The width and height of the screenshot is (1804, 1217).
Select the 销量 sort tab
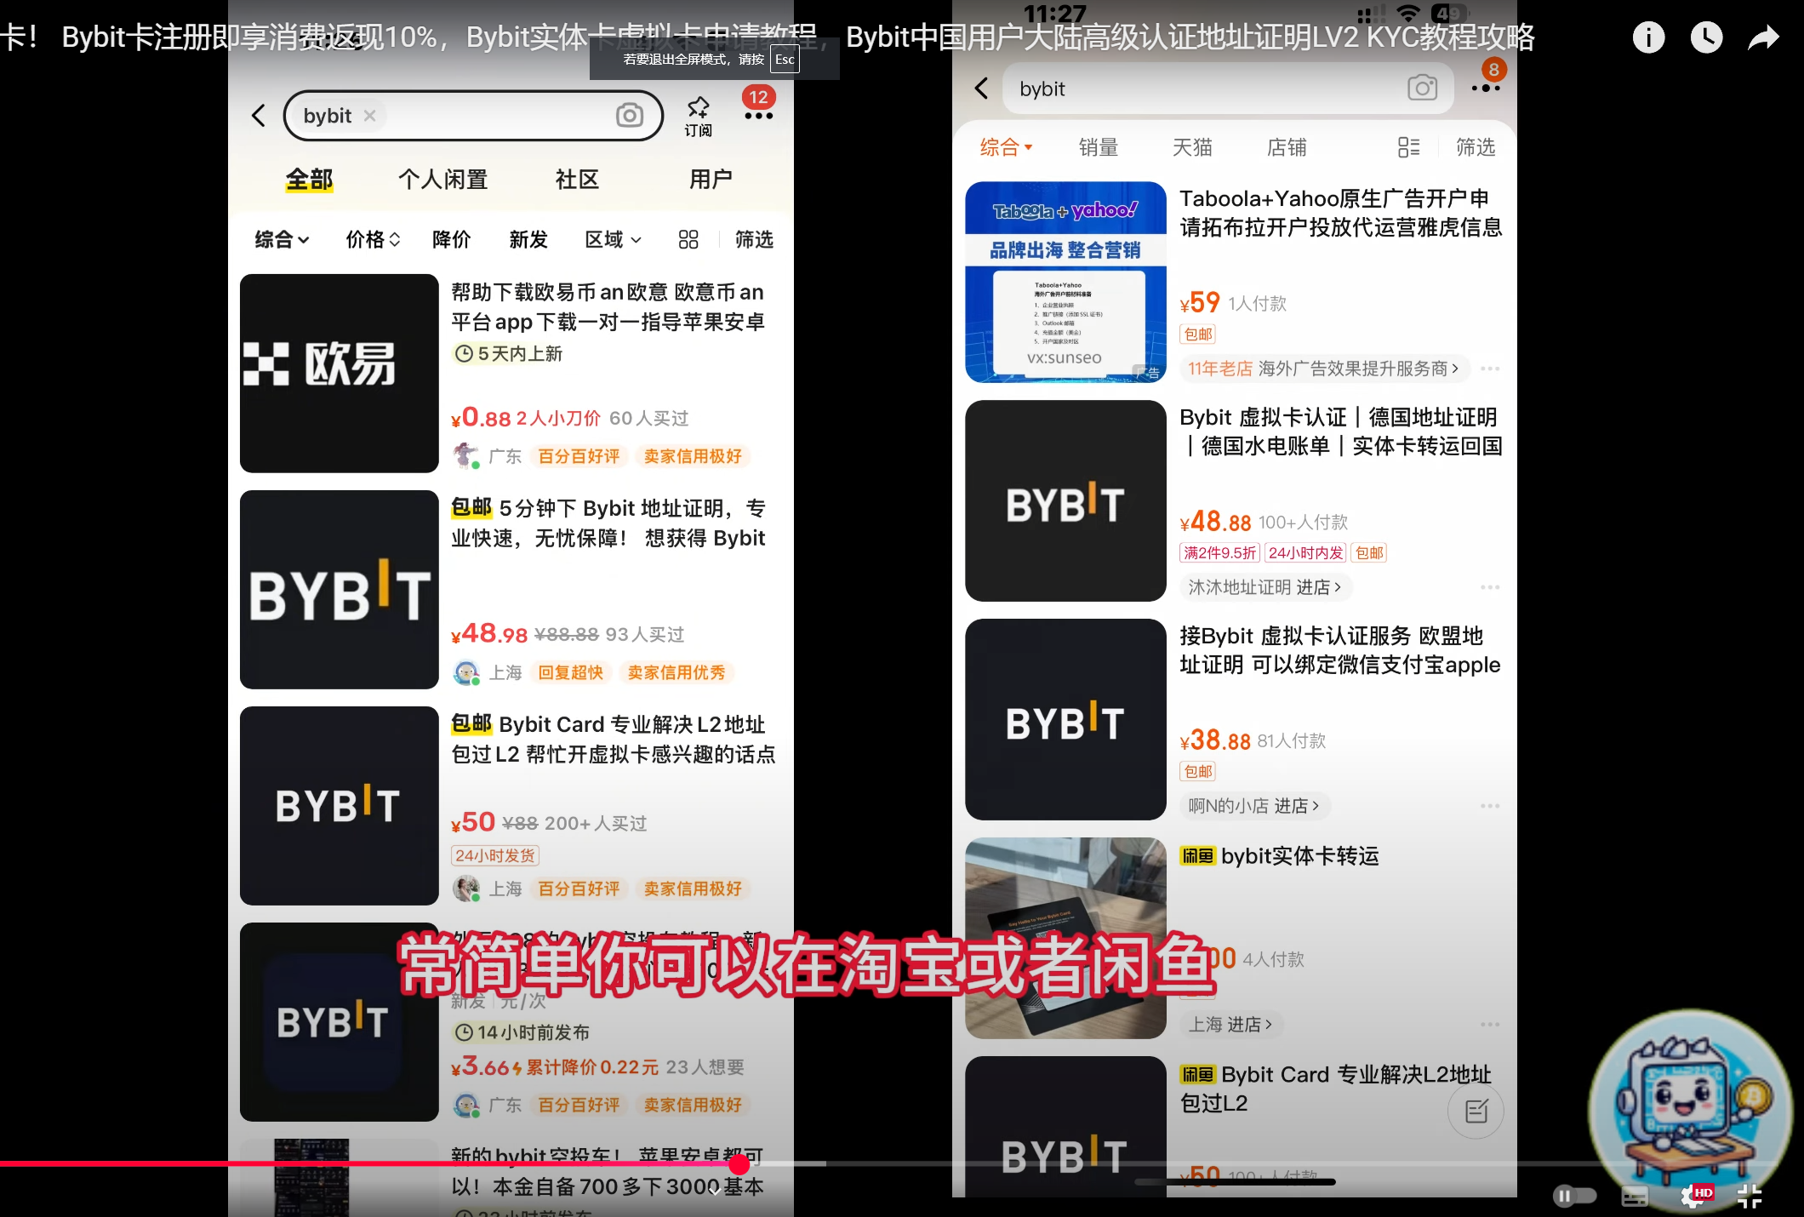[x=1099, y=148]
